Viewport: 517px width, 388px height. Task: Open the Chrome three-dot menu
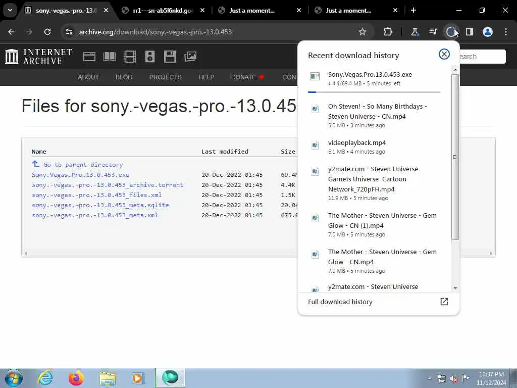coord(506,32)
